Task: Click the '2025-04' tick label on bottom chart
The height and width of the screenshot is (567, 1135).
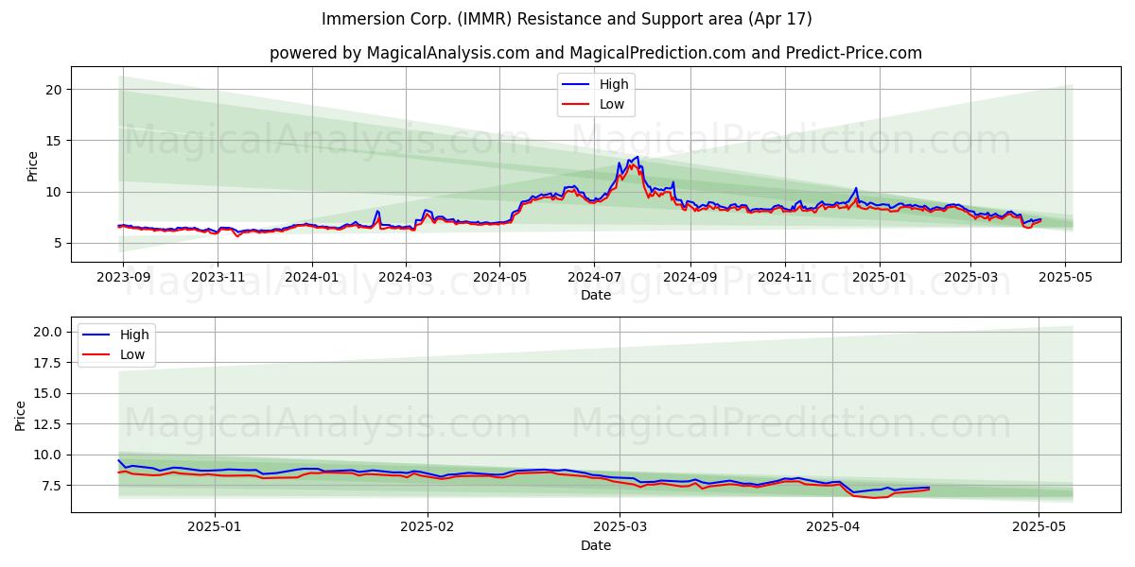Action: [x=832, y=527]
